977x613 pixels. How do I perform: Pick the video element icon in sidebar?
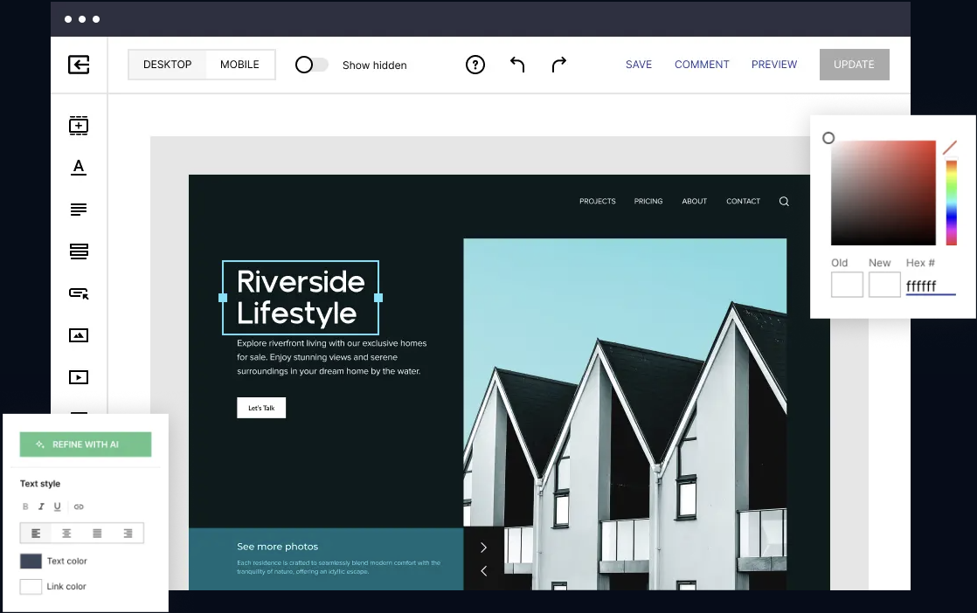point(79,377)
